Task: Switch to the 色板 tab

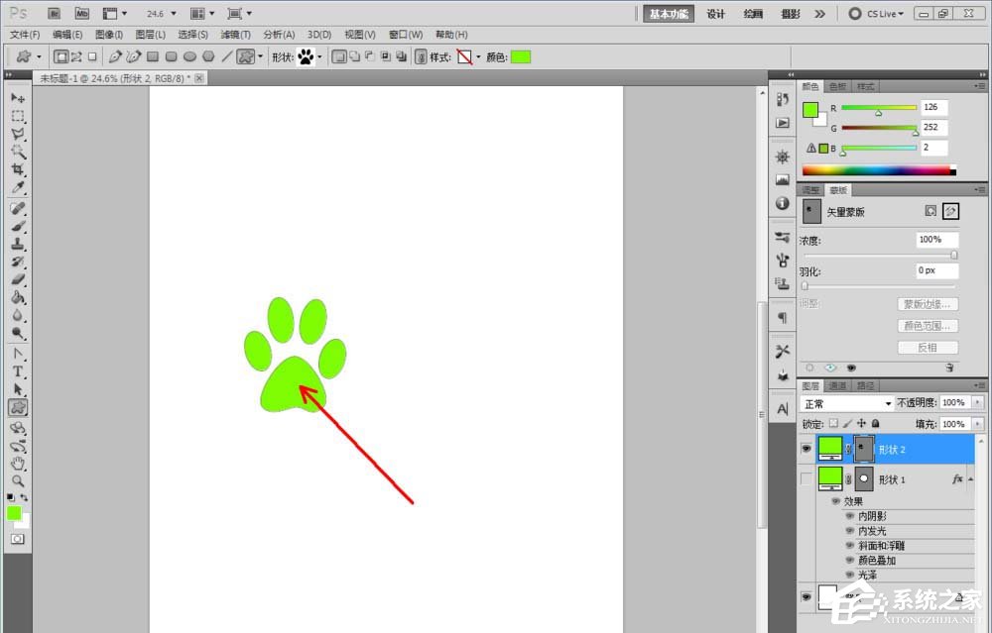Action: (837, 86)
